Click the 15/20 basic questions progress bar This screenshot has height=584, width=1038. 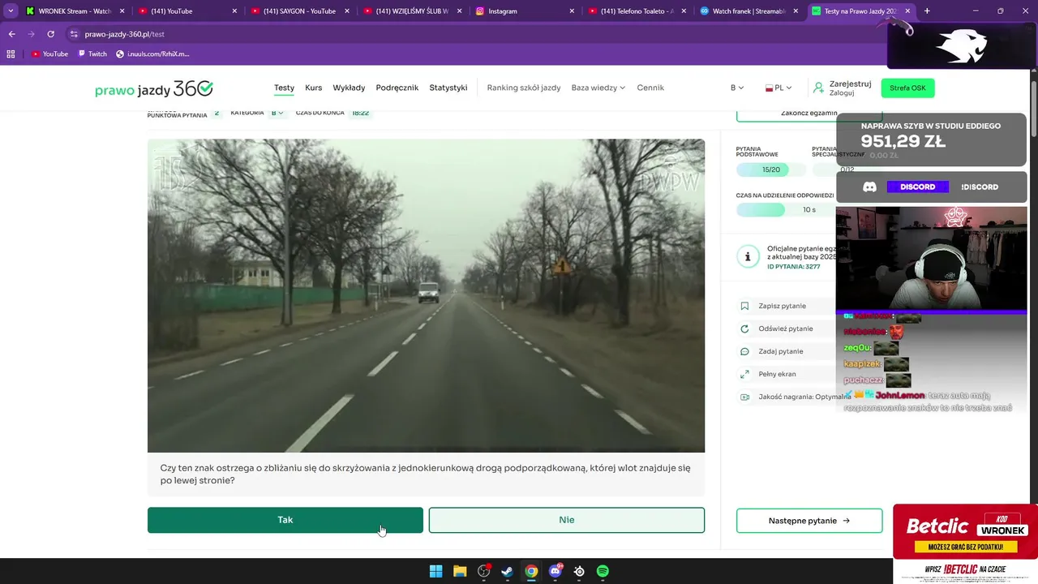(771, 170)
